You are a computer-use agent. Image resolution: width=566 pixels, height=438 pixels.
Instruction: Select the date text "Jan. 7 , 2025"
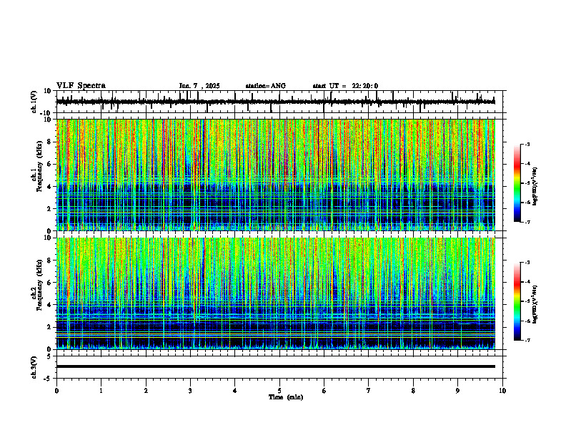coord(199,86)
